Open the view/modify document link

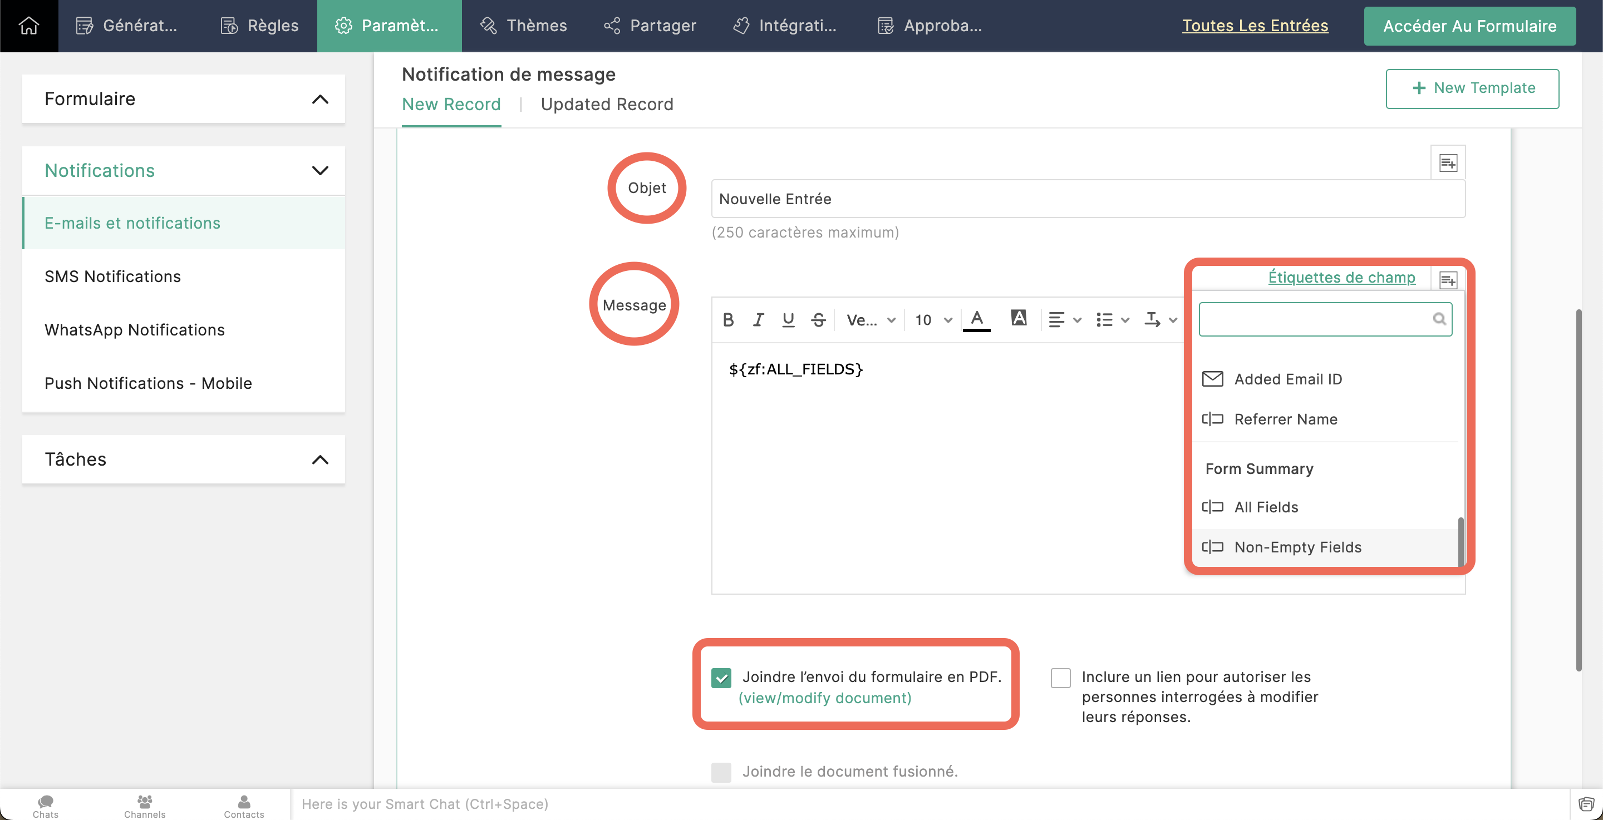pos(824,698)
